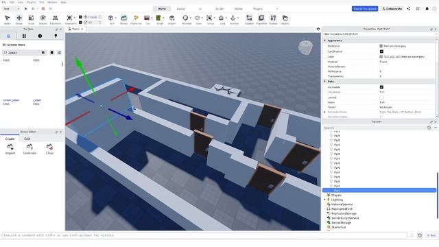Click the Restart to update button
Image resolution: width=439 pixels, height=247 pixels.
(x=365, y=9)
